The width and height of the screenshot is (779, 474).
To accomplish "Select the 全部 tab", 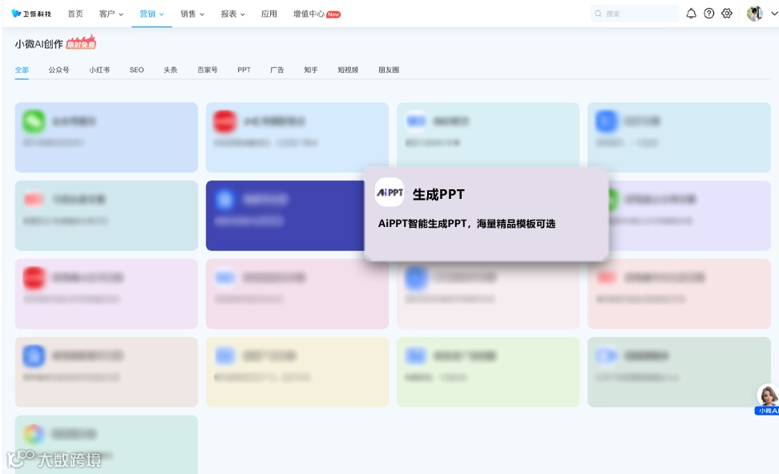I will 22,70.
